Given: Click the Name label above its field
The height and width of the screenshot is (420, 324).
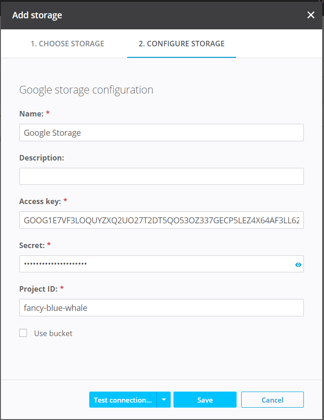Looking at the screenshot, I should [x=31, y=114].
